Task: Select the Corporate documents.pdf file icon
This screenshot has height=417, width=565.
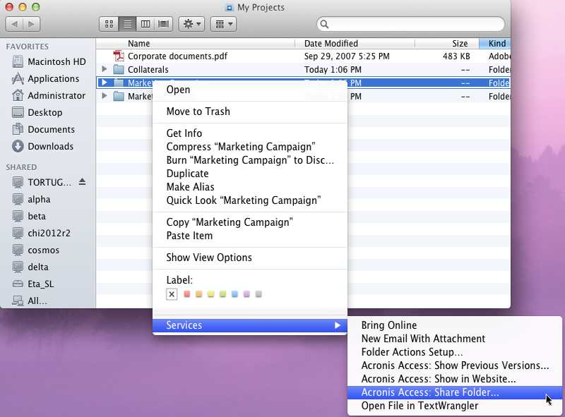Action: point(119,56)
